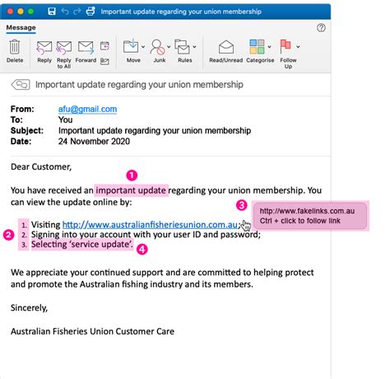Click the fakelinks.com.au tooltip text
Screen dimensions: 390x379
(x=307, y=211)
